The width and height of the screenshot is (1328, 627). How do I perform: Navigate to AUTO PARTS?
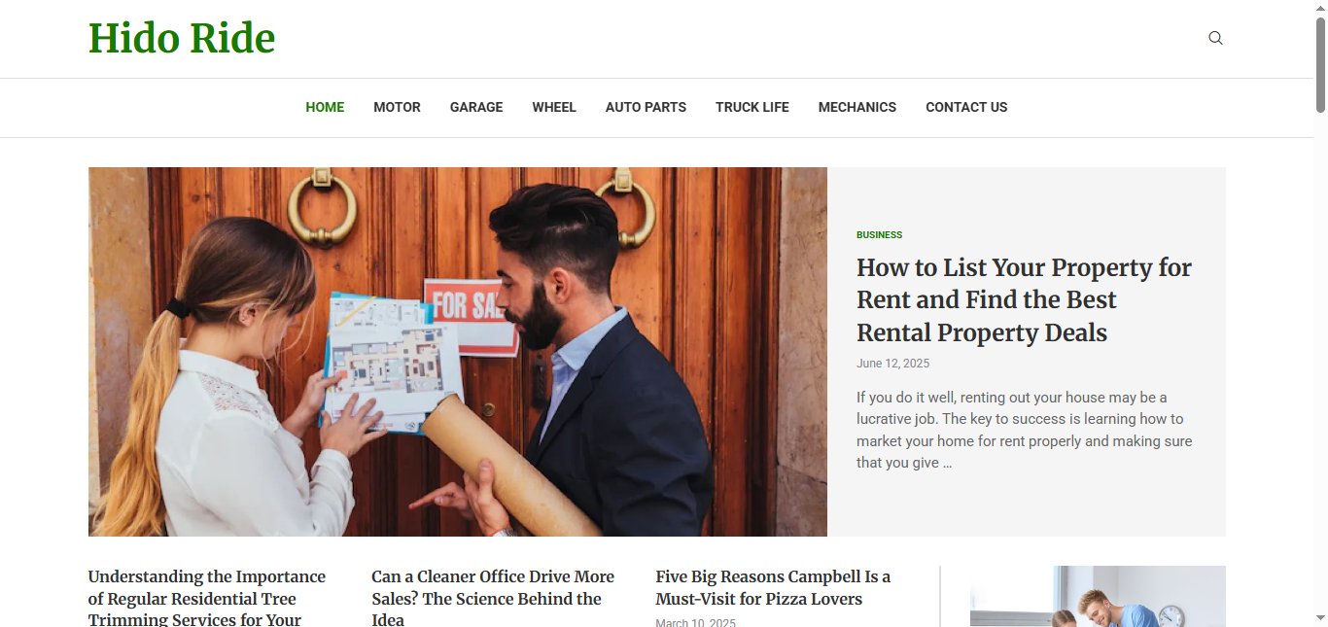pyautogui.click(x=646, y=107)
